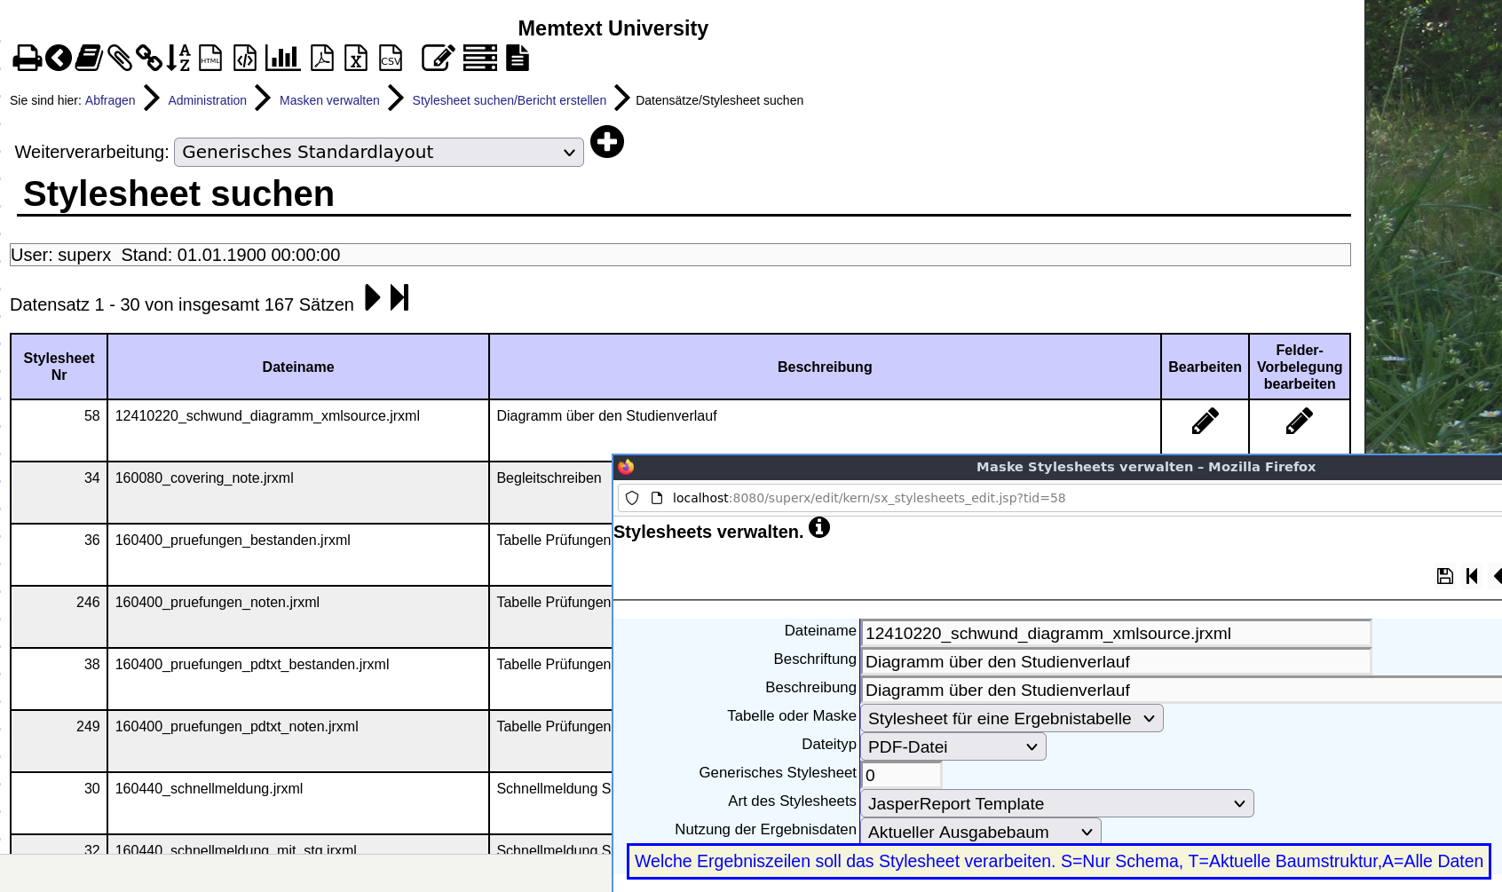
Task: Jump to first record in edit window
Action: [1472, 576]
